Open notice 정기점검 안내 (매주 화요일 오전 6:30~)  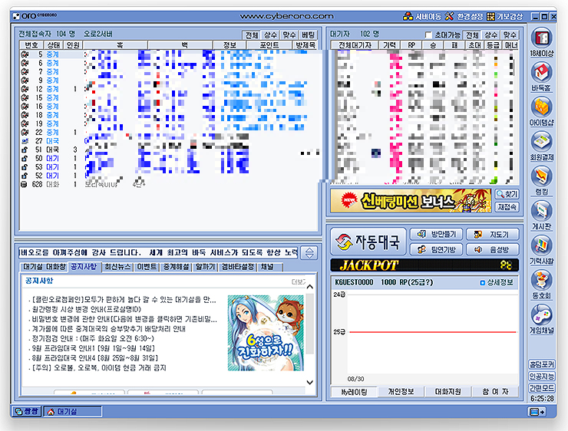pyautogui.click(x=91, y=338)
